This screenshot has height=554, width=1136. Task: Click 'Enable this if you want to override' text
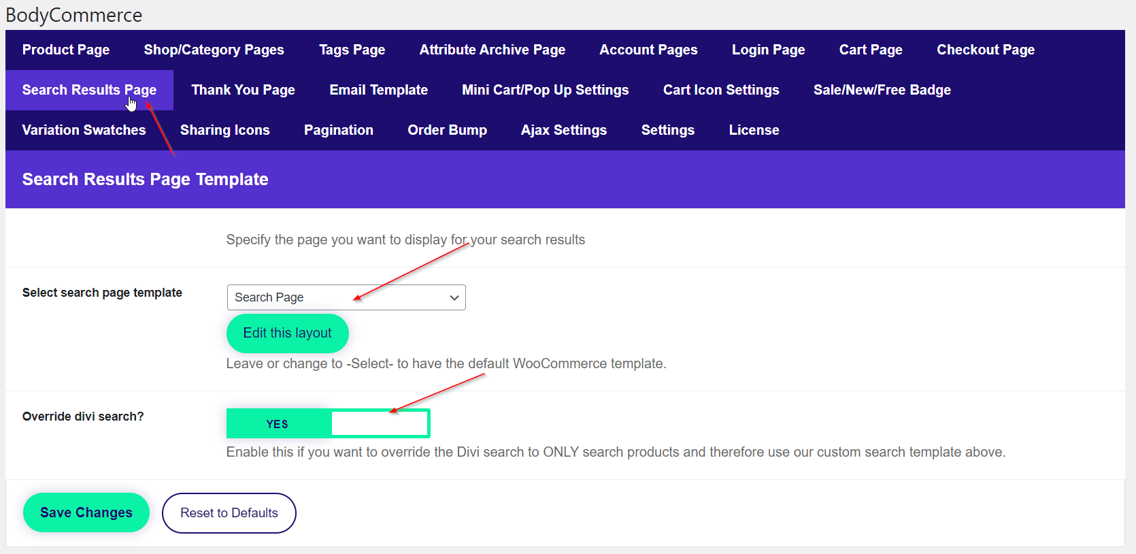click(616, 452)
